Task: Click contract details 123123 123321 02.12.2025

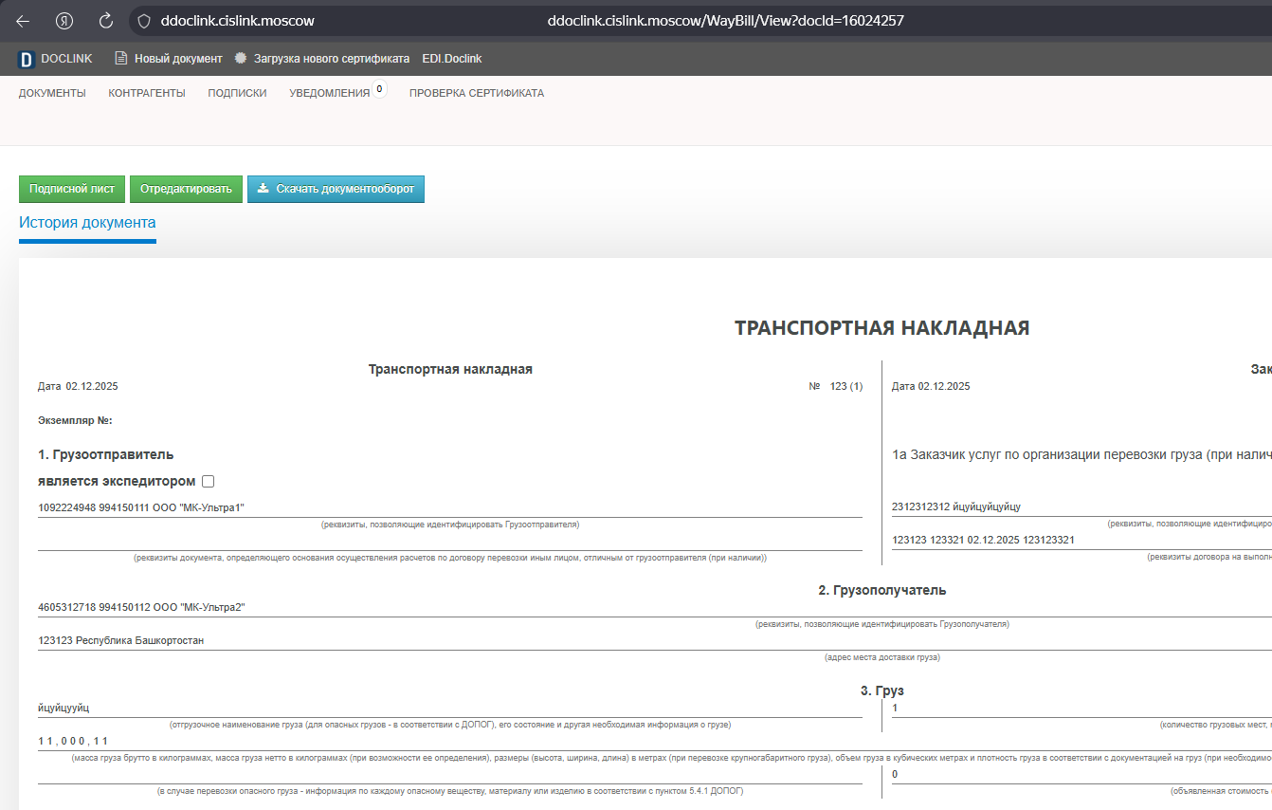Action: coord(983,540)
